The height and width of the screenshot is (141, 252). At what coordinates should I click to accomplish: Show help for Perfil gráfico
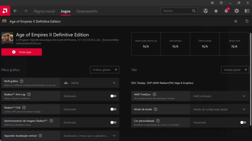[22, 81]
